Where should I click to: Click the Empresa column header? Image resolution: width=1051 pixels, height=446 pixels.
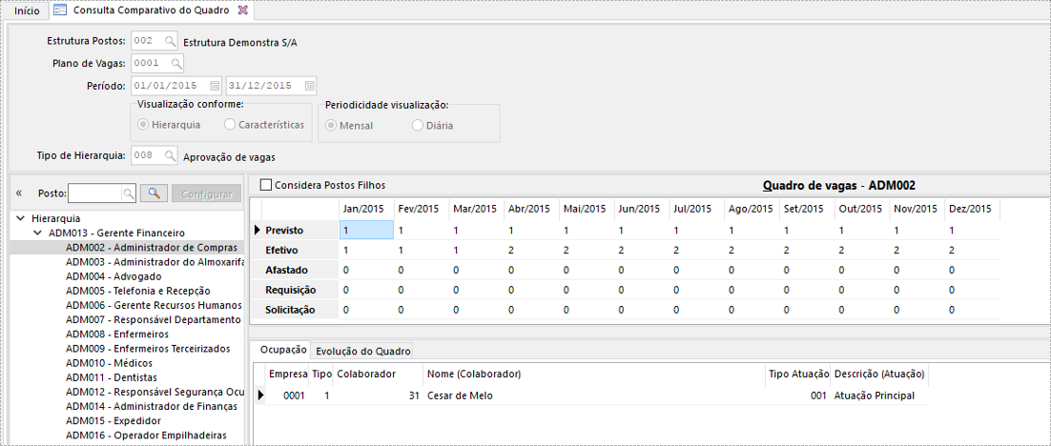[x=288, y=373]
